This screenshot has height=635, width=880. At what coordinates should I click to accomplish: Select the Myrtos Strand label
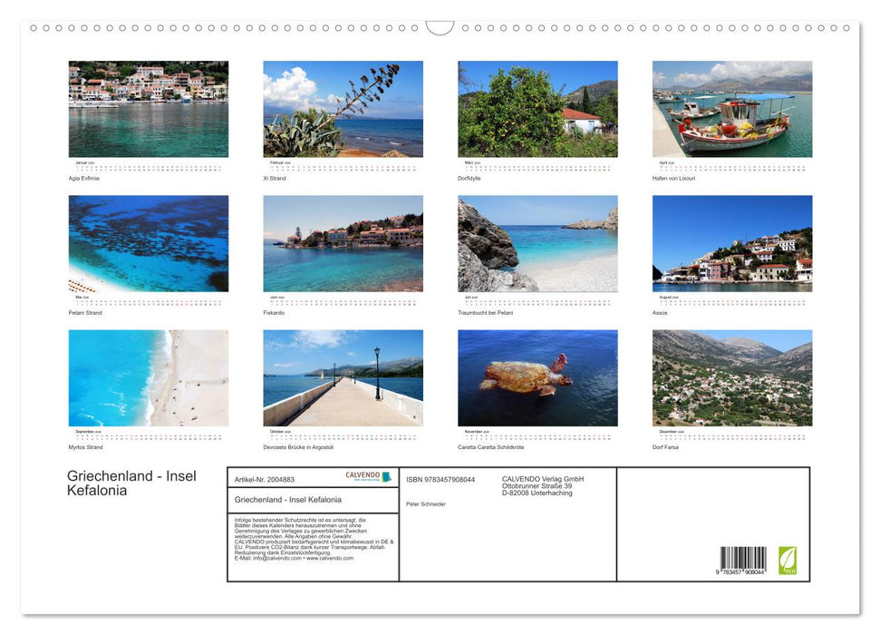click(84, 447)
